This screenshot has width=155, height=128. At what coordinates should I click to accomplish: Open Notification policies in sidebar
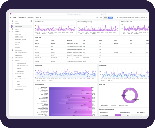21,40
